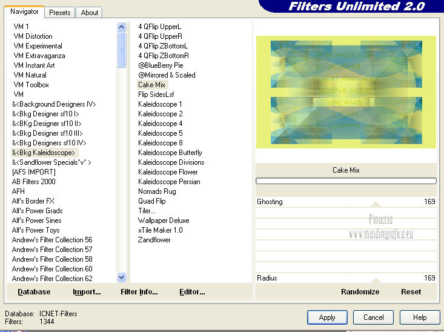Choose the @Mirrored & Scaled filter

coord(167,75)
